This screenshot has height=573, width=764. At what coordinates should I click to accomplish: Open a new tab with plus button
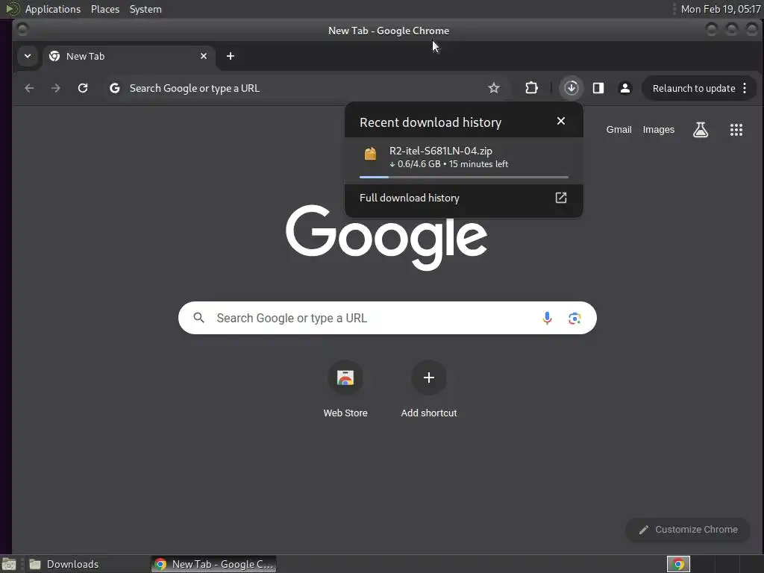[x=231, y=56]
